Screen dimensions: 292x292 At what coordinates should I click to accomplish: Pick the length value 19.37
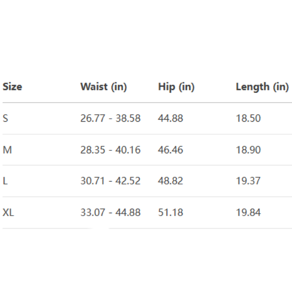248,181
